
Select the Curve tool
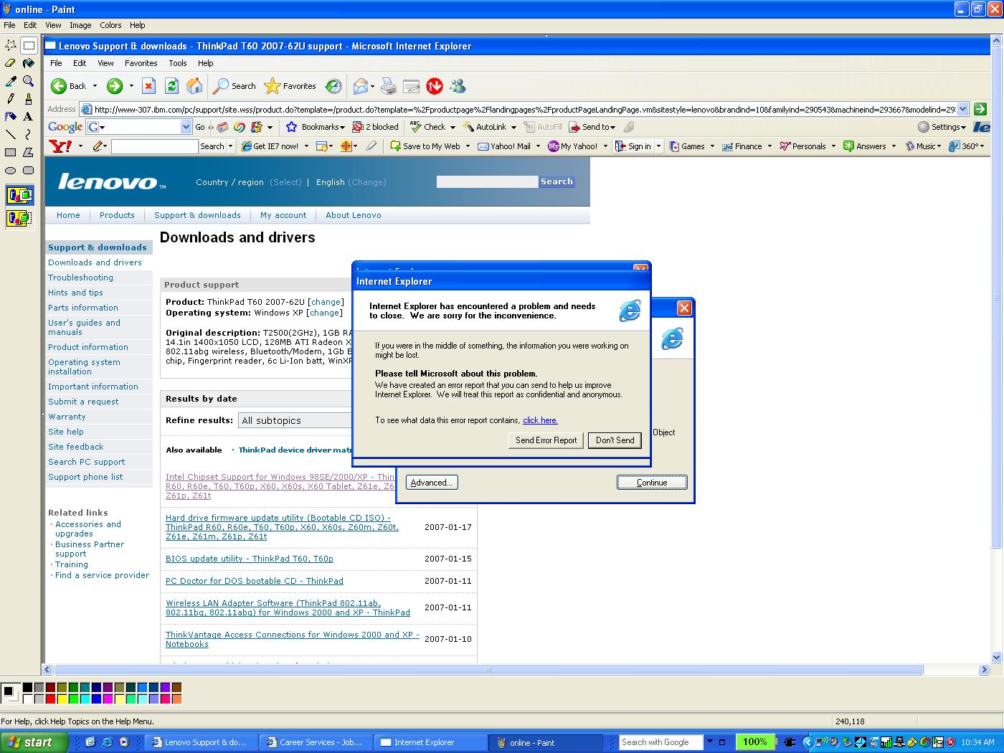(29, 135)
